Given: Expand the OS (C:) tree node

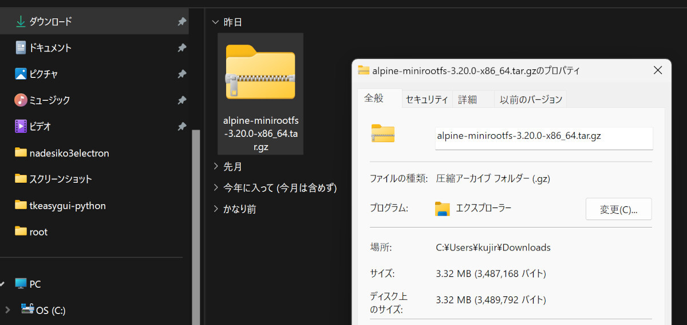Looking at the screenshot, I should 7,310.
